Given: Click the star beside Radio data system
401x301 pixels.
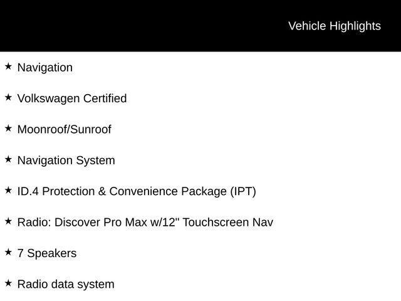Looking at the screenshot, I should [x=8, y=283].
